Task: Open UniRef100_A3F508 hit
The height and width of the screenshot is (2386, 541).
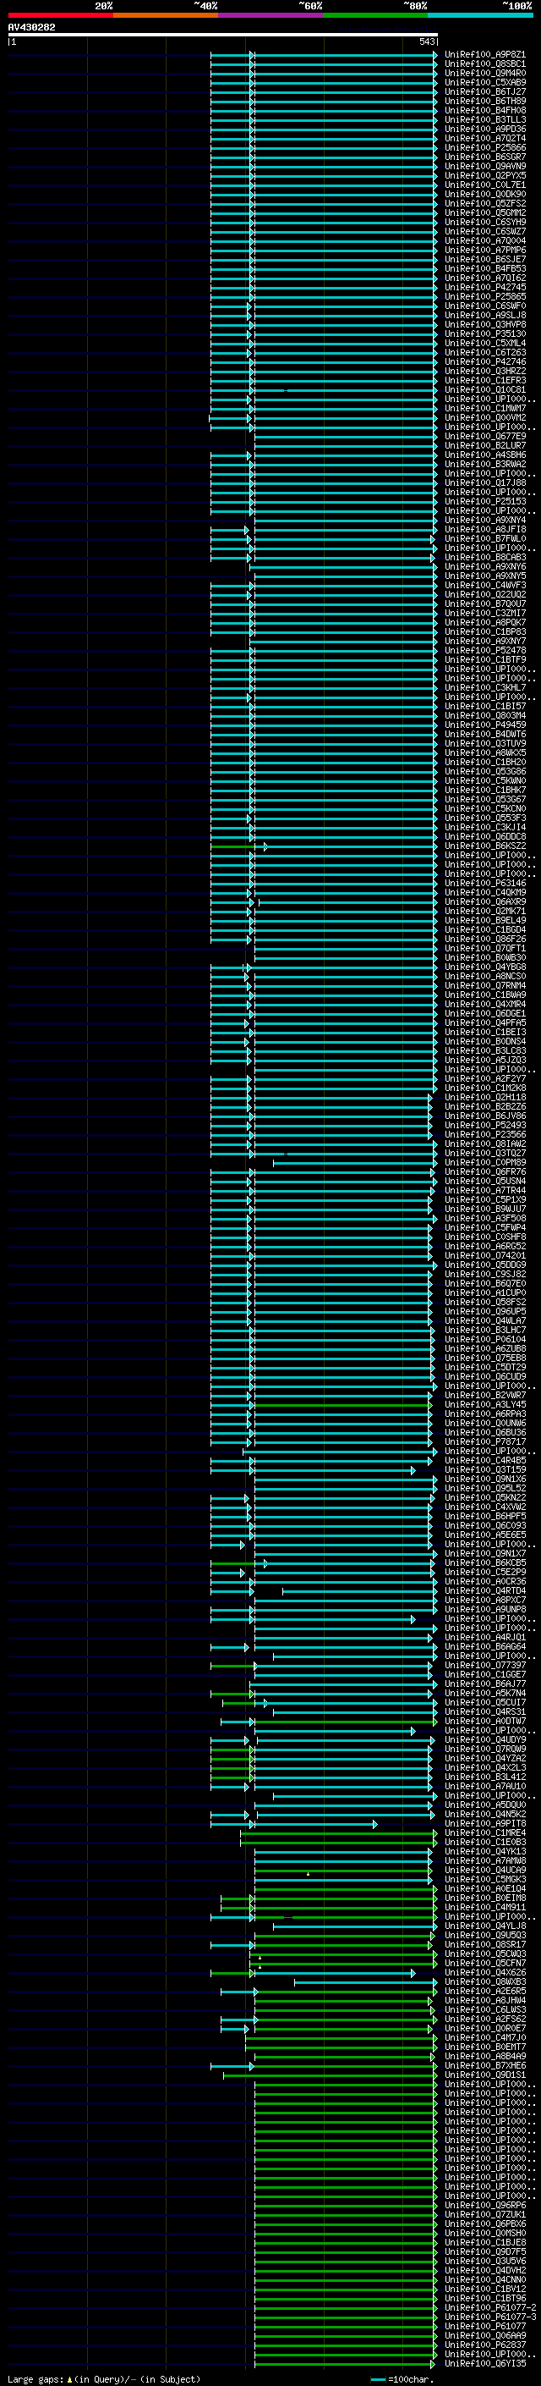Action: (x=485, y=1218)
